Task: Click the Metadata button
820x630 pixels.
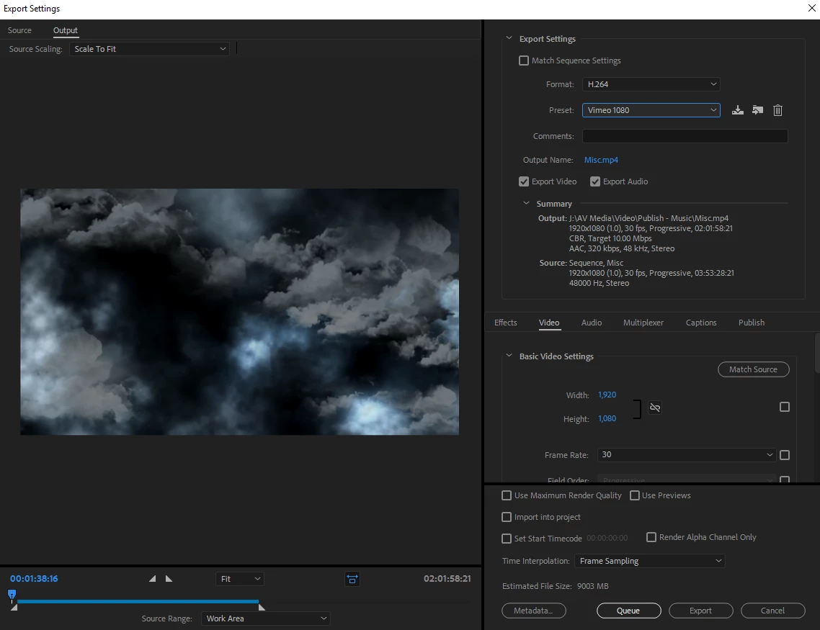Action: click(534, 611)
